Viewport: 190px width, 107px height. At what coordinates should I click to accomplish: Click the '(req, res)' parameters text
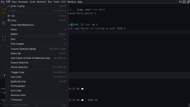point(83,10)
